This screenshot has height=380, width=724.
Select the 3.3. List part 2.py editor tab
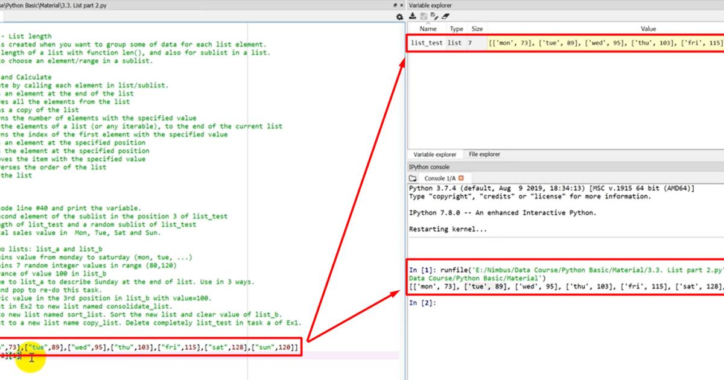tap(72, 5)
